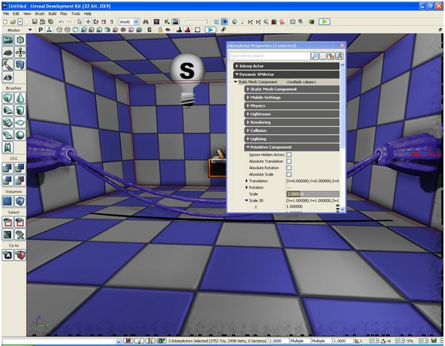
Task: Select the light bulb actor in viewport
Action: (x=187, y=80)
